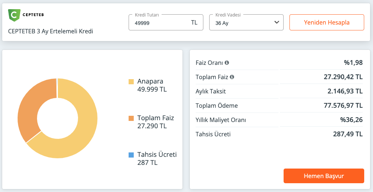Click the Kredi Tutarı input field
This screenshot has height=192, width=373.
coord(166,22)
